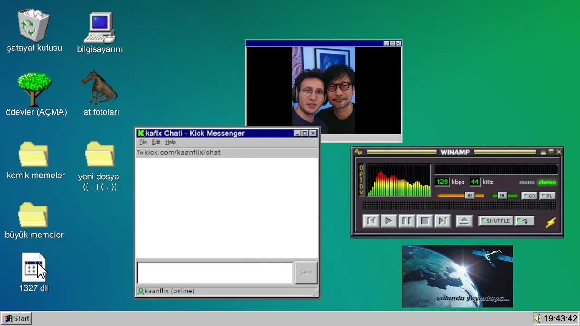580x326 pixels.
Task: Click the Winamp song title display
Action: (496, 169)
